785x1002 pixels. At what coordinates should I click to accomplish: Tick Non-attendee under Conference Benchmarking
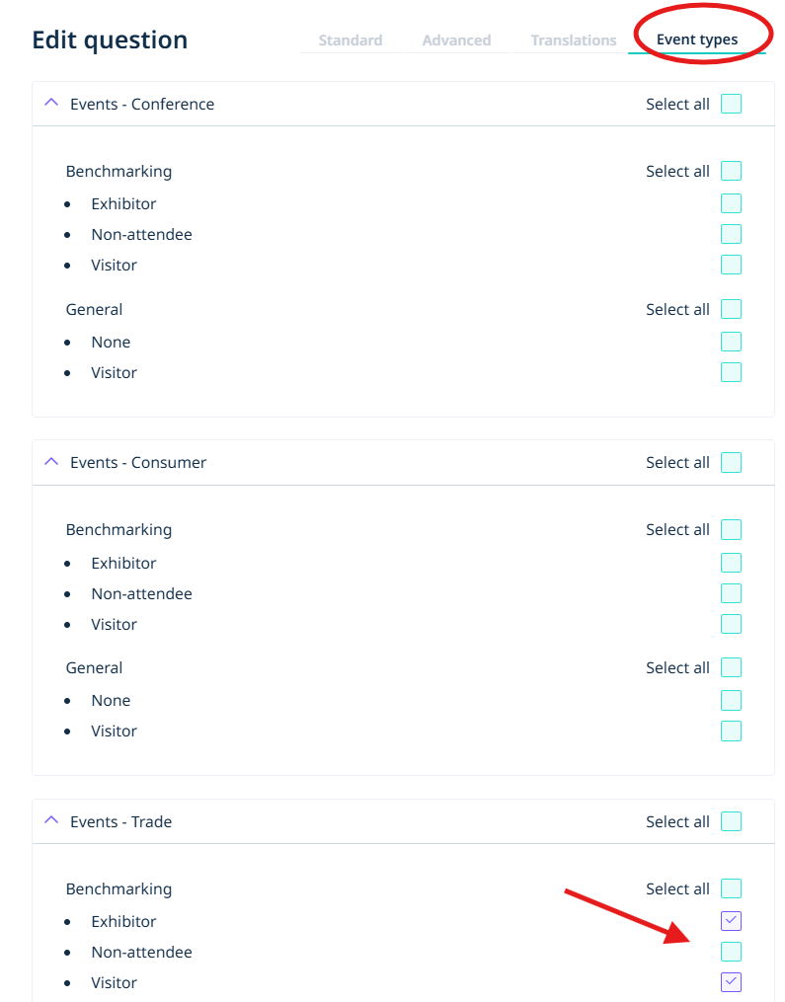point(731,234)
